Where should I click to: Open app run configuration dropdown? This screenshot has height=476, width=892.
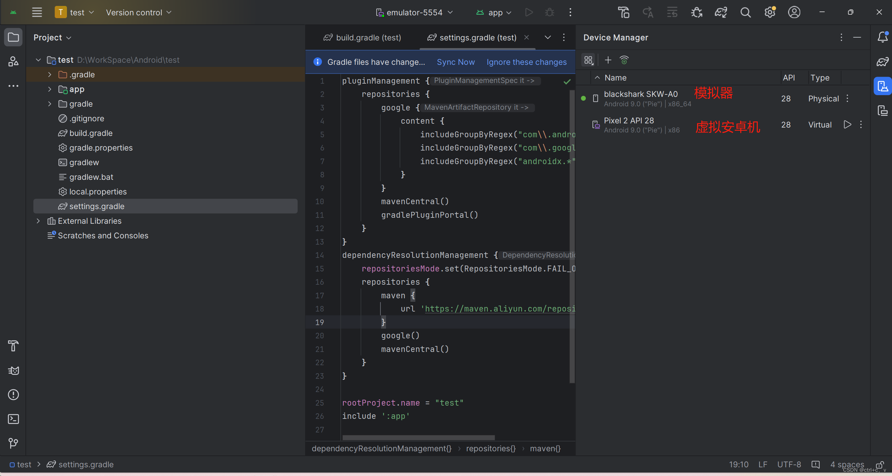494,13
